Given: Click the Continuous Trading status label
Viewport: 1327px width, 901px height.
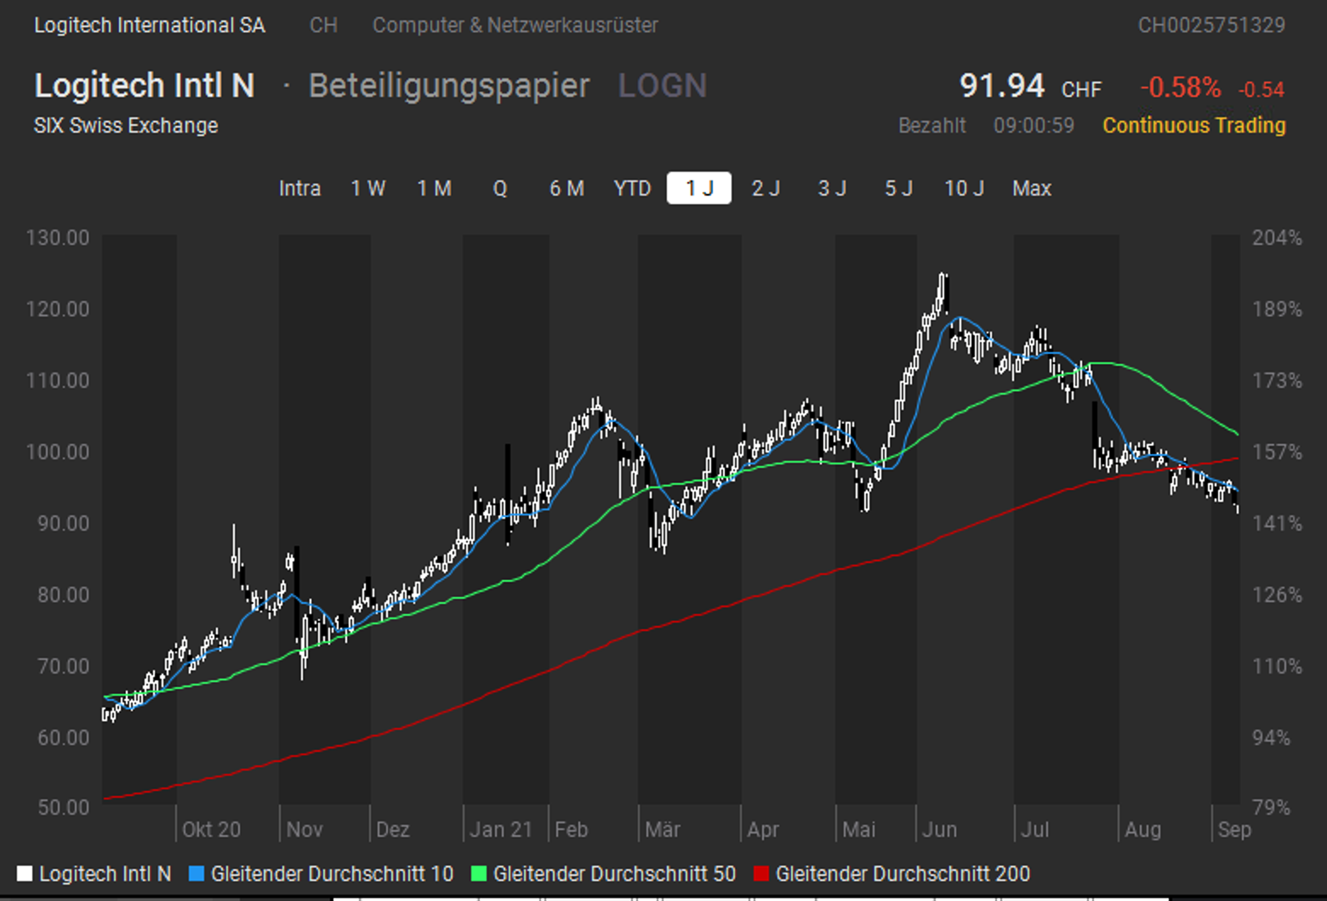Looking at the screenshot, I should 1193,125.
